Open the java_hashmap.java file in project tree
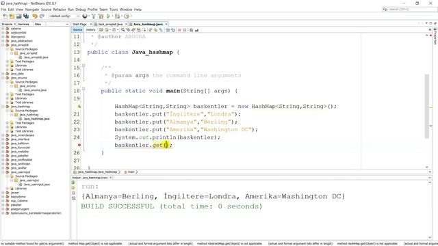 point(36,119)
